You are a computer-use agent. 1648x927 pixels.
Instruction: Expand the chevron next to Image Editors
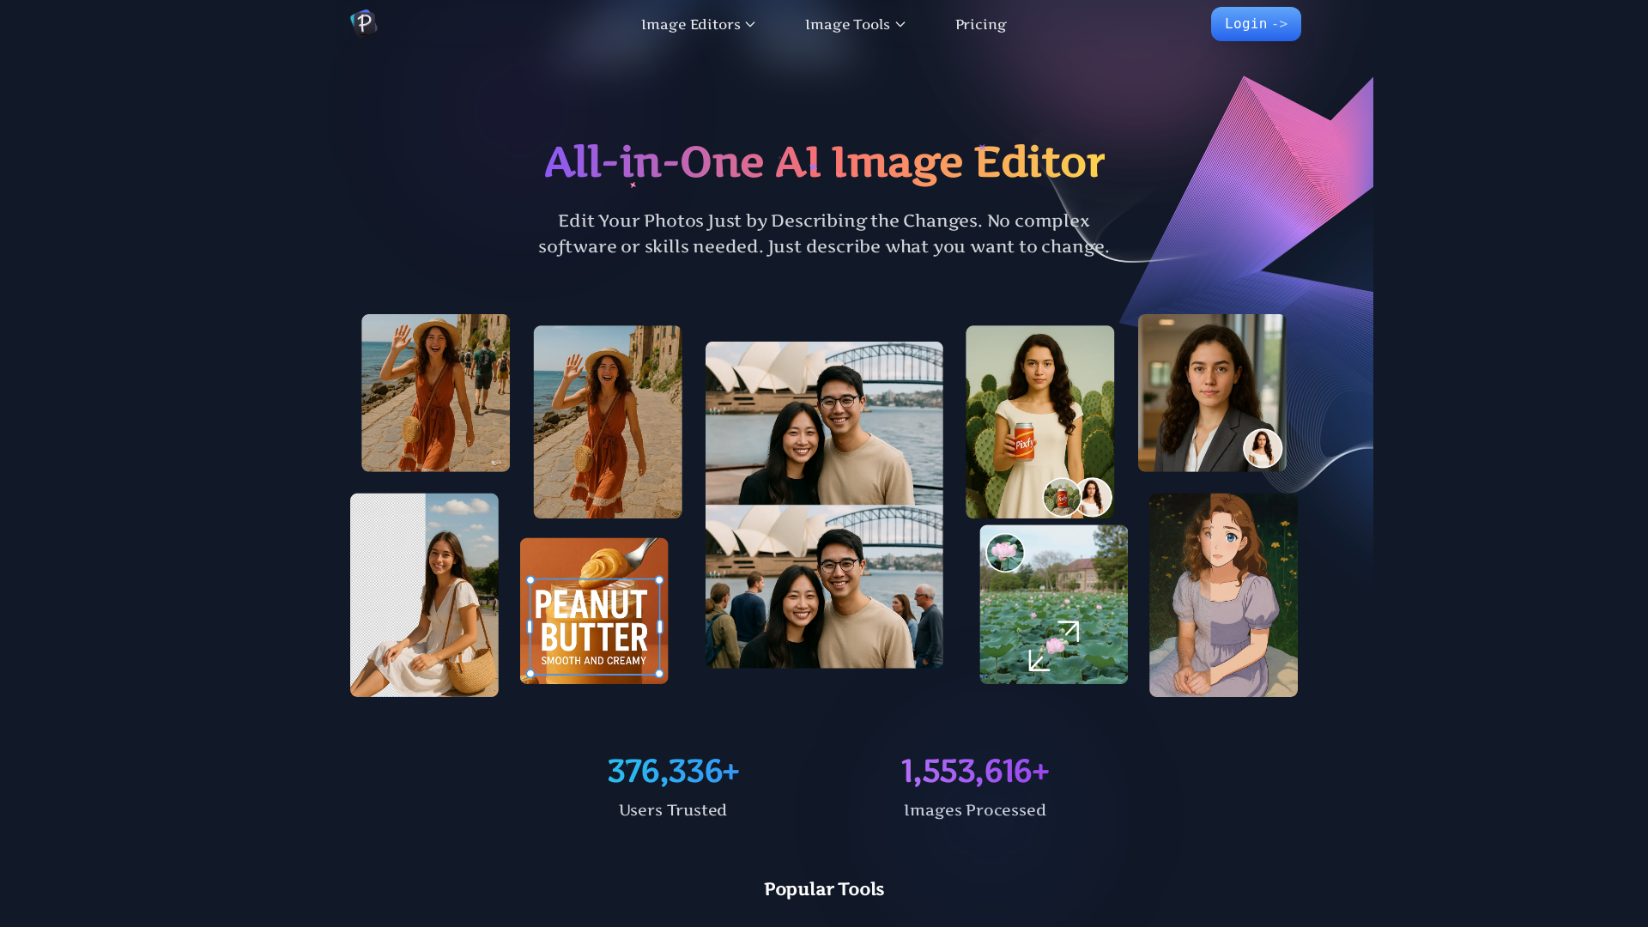pos(750,24)
